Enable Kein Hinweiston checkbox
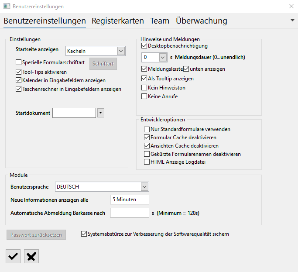The image size is (298, 272). 144,87
